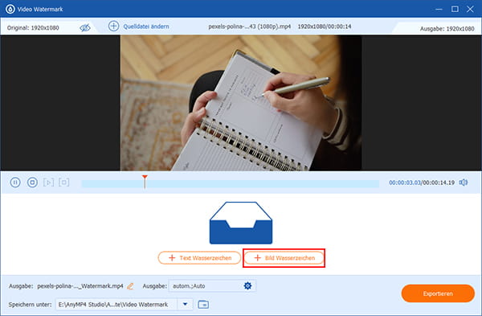Click the Original: 1920x1080 label
This screenshot has height=316, width=482.
point(33,27)
